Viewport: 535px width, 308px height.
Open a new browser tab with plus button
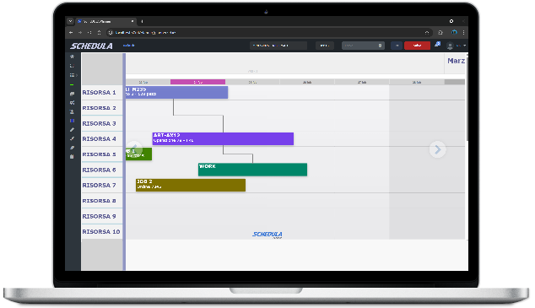tap(142, 21)
